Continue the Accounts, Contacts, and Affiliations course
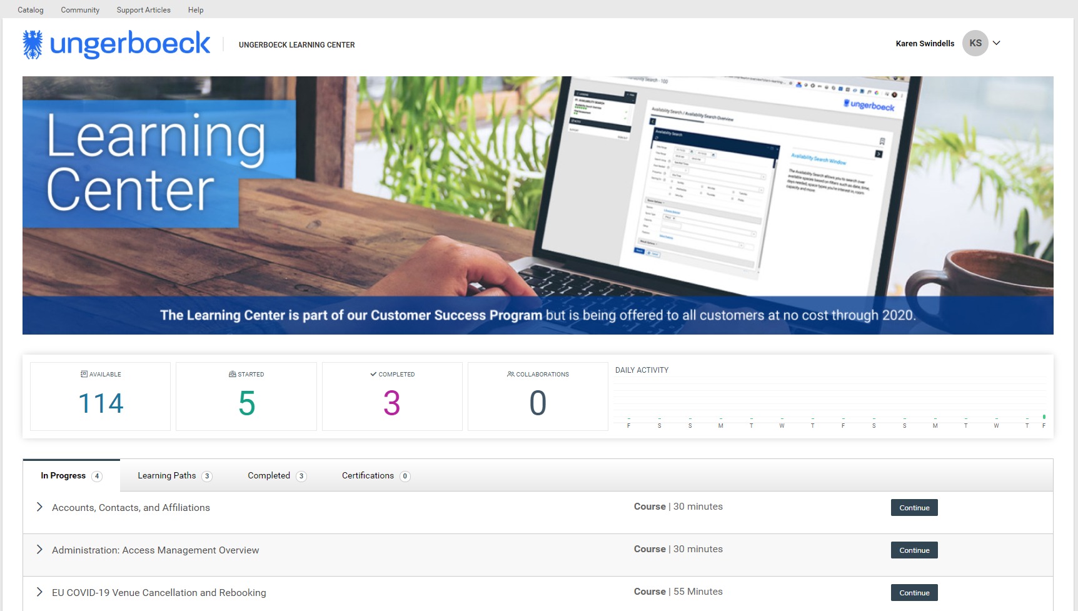1078x611 pixels. (x=914, y=508)
